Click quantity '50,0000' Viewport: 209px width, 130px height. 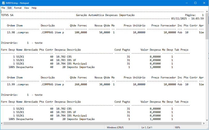[105, 32]
